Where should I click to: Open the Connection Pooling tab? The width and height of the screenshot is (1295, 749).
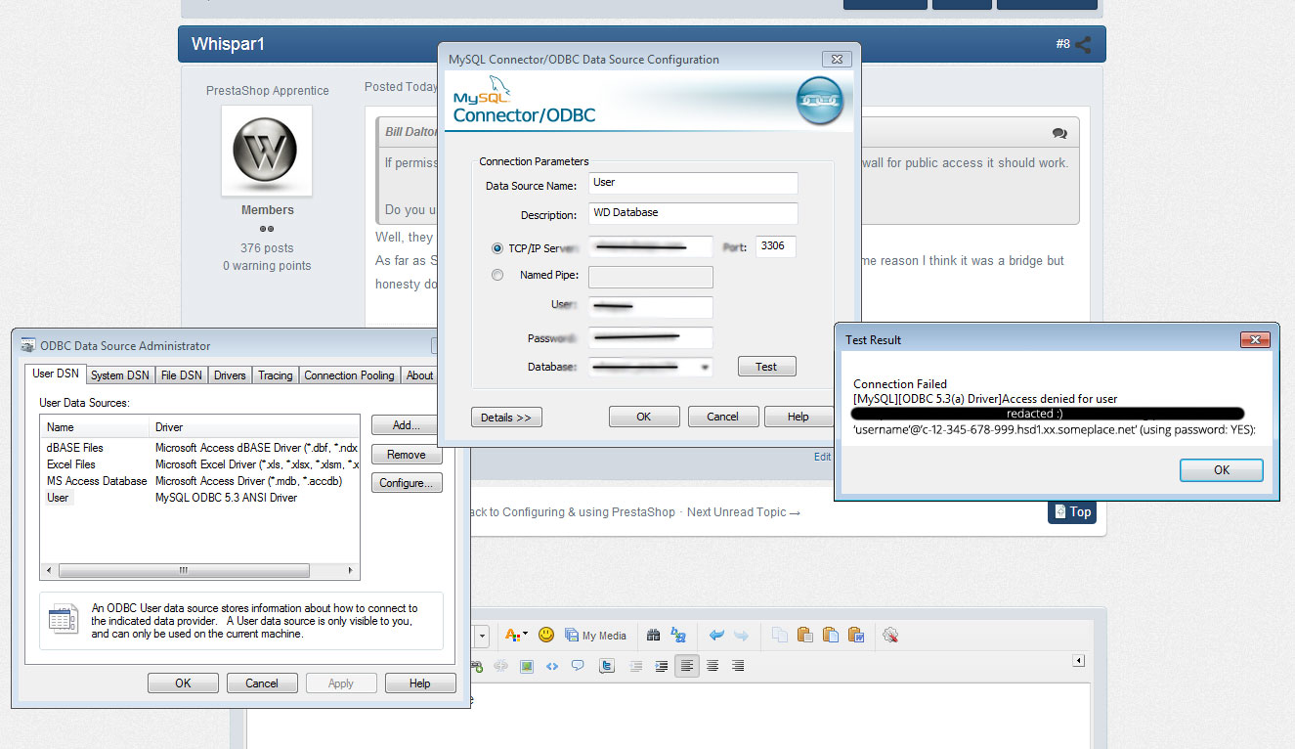click(350, 375)
